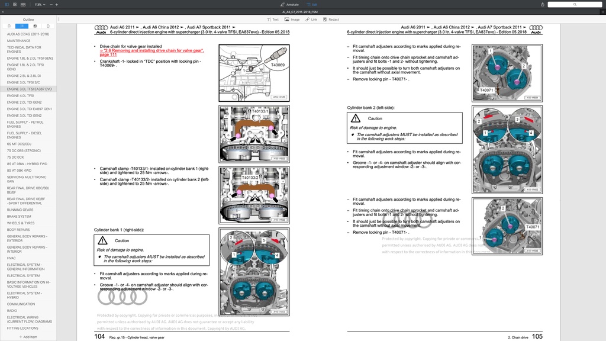Image resolution: width=606 pixels, height=341 pixels.
Task: Open outline entry BODY REPAIRS
Action: pyautogui.click(x=18, y=230)
